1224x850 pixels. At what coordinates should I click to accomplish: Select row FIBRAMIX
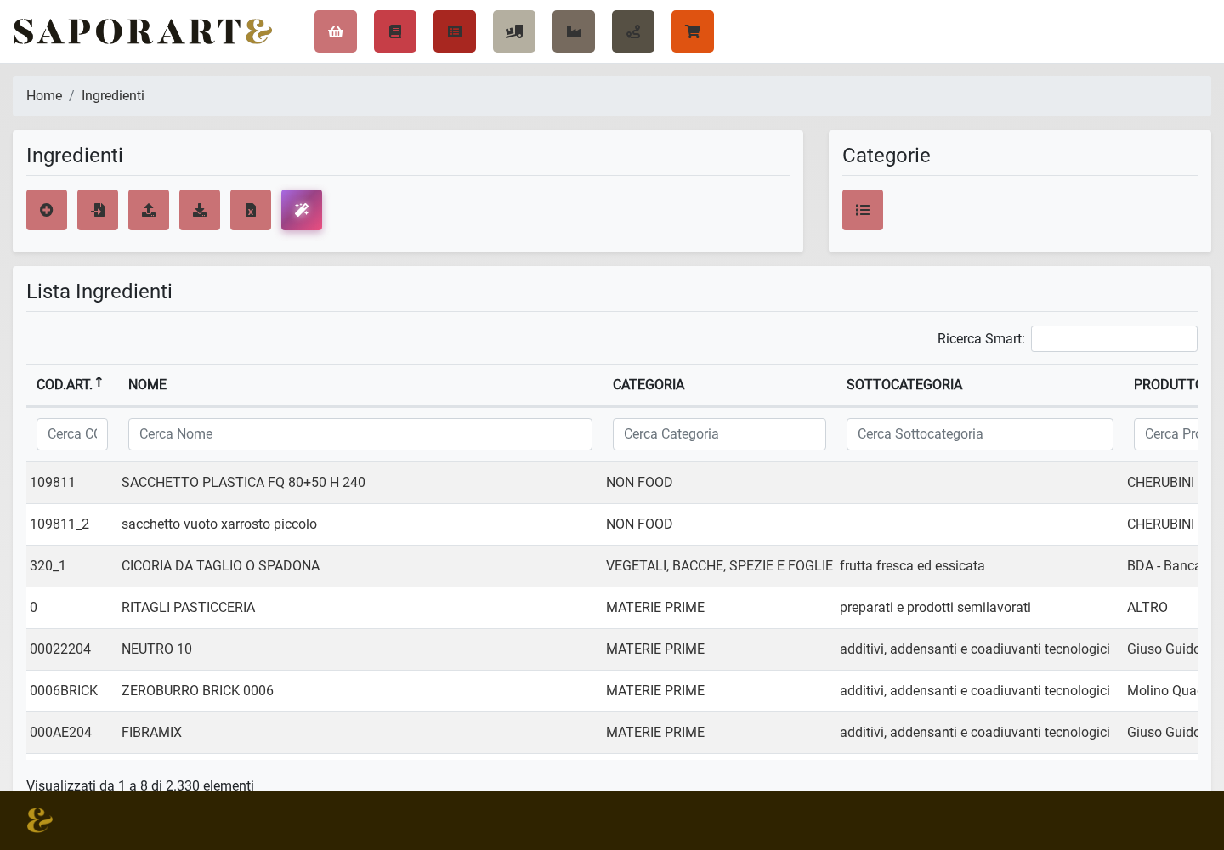tap(612, 733)
